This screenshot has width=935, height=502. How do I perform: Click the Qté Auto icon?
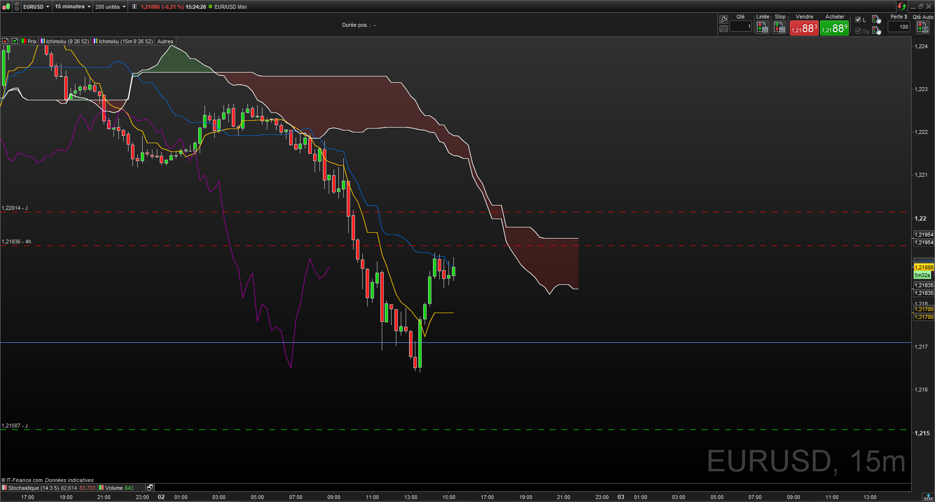tap(922, 28)
